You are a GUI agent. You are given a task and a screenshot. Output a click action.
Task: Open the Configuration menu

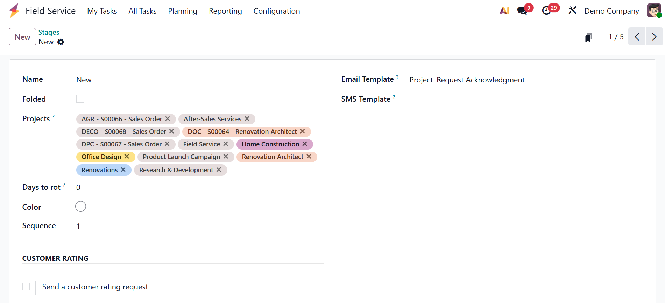coord(277,11)
